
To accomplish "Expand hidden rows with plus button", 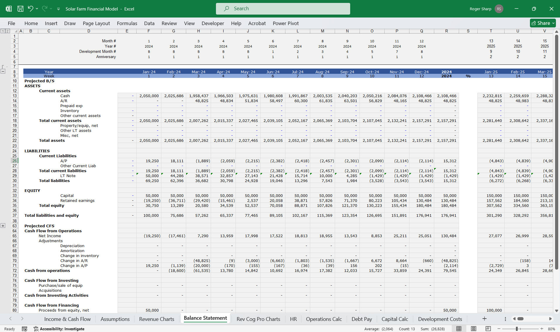I will [x=3, y=226].
